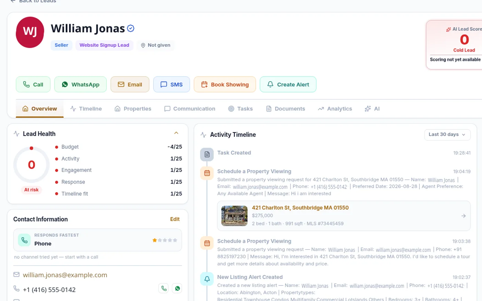482x301 pixels.
Task: Click the Website Signup Lead tag
Action: point(104,45)
